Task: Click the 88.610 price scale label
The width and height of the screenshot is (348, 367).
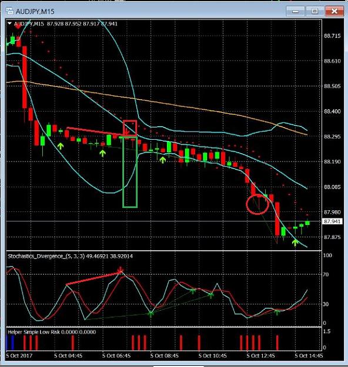Action: click(x=332, y=61)
